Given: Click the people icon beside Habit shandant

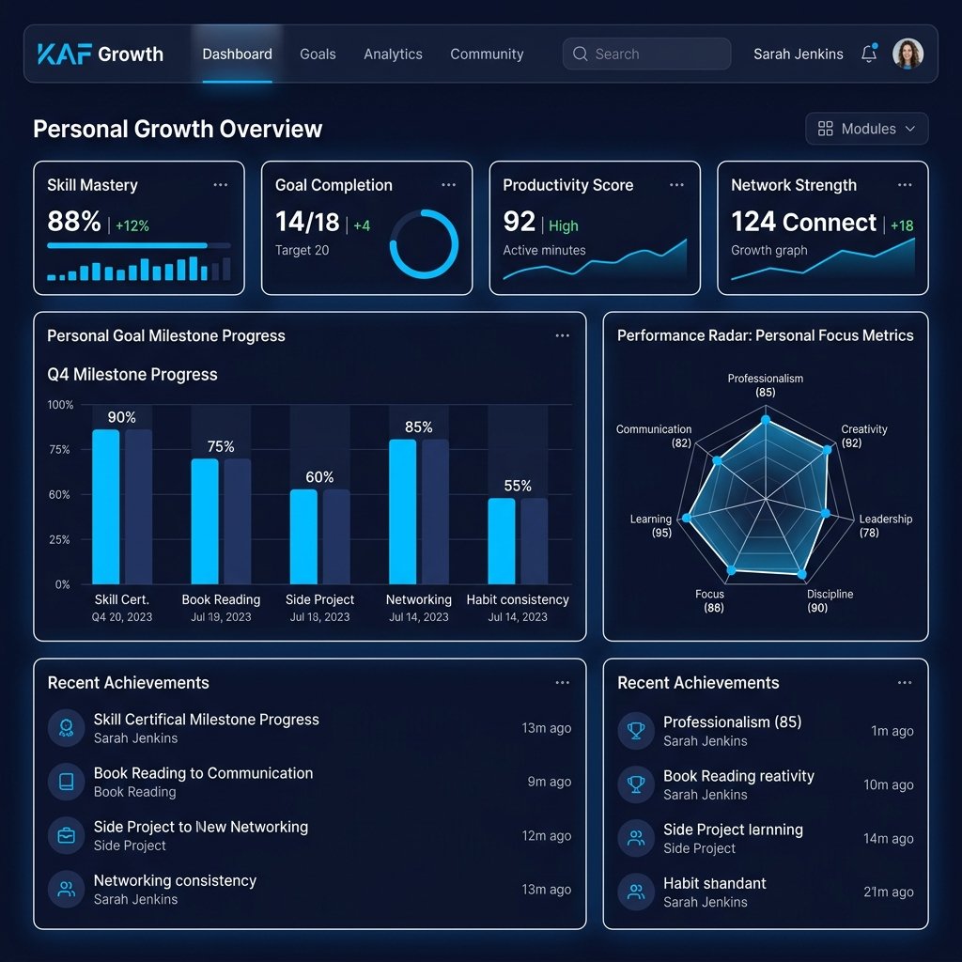Looking at the screenshot, I should (636, 892).
